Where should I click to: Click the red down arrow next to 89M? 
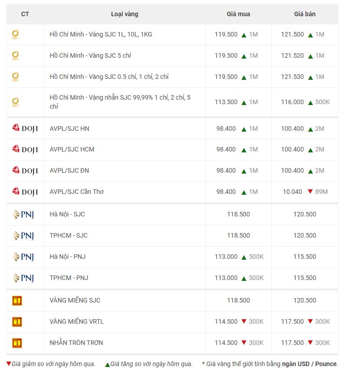[310, 191]
